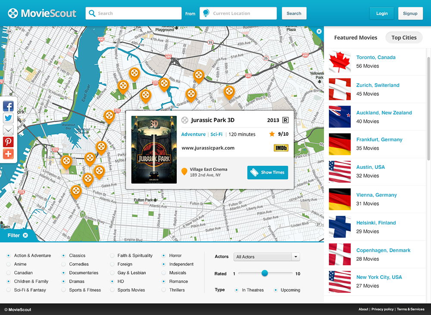Screen dimensions: 431x315
Task: Open Helsinki Finland flag thumbnail
Action: point(340,227)
